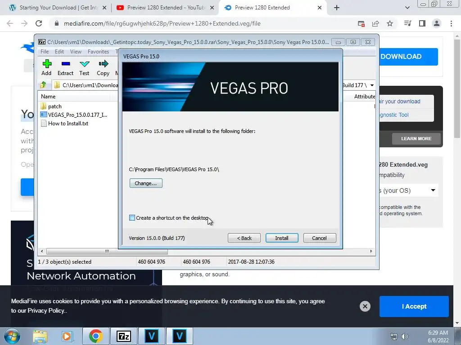Switch to Chrome in the taskbar

coord(95,336)
